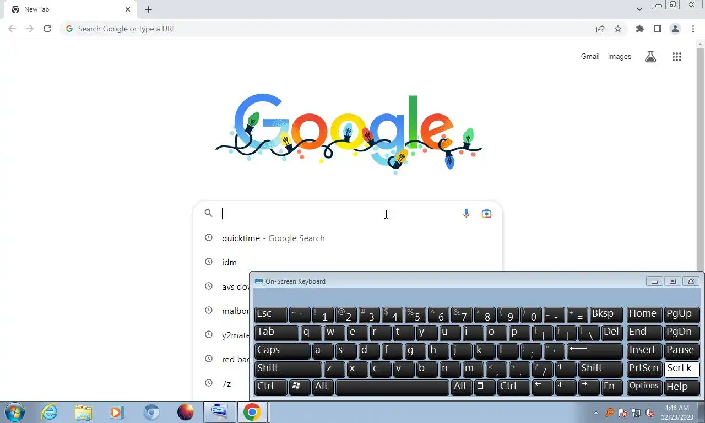Open the Gmail link
The image size is (705, 423).
click(590, 56)
